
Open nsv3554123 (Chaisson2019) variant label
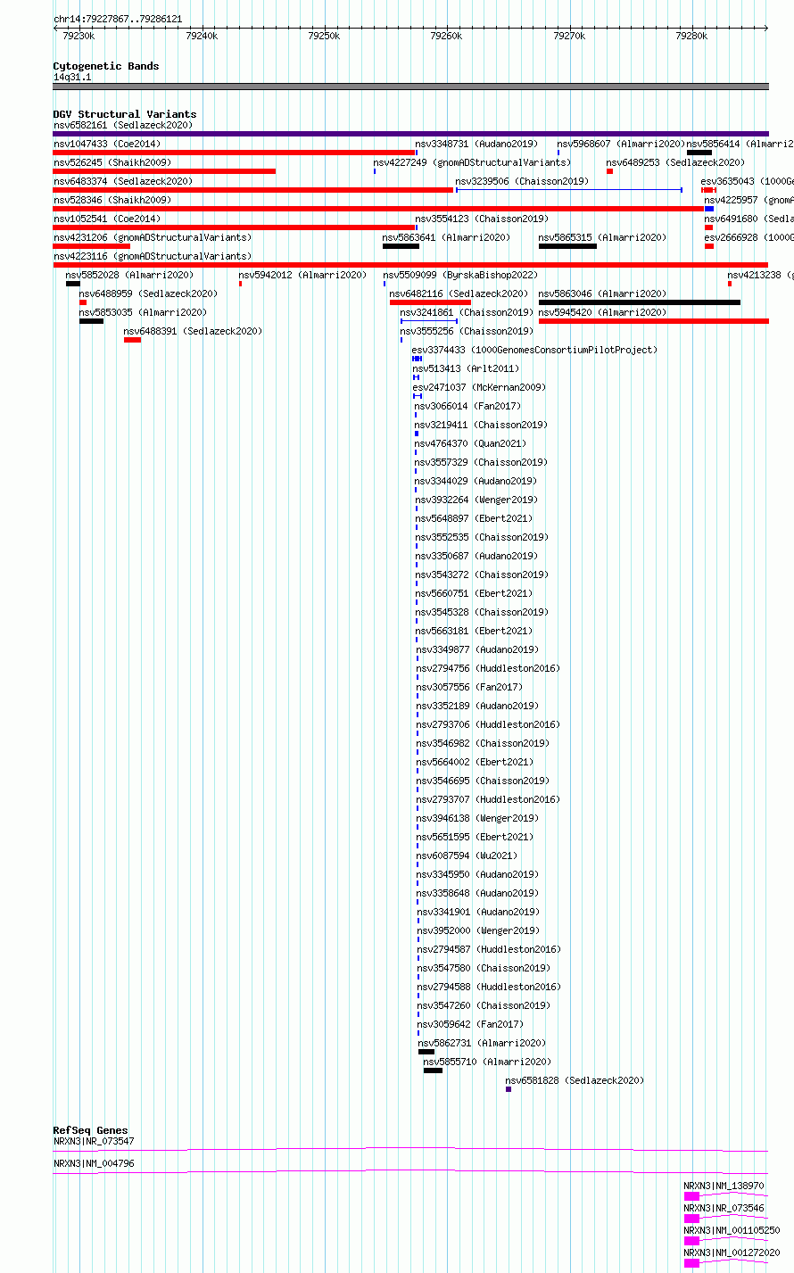tap(481, 219)
